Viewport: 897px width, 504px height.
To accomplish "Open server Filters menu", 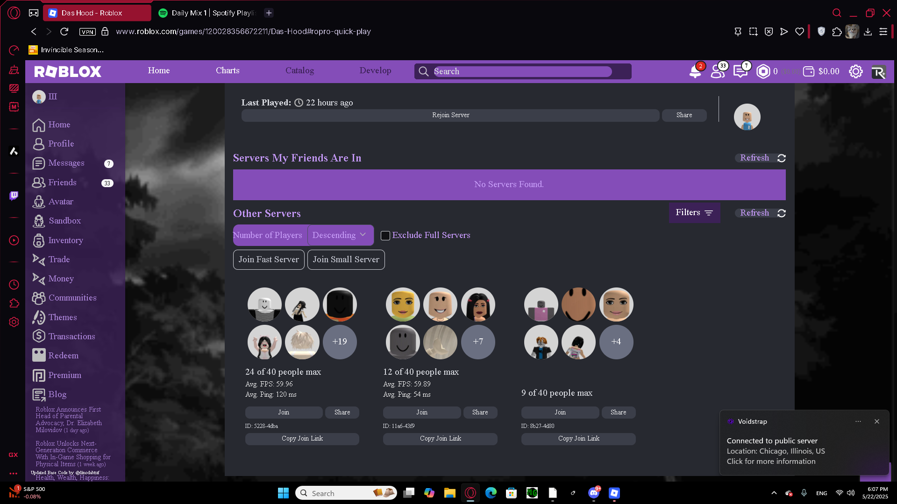I will pos(694,212).
